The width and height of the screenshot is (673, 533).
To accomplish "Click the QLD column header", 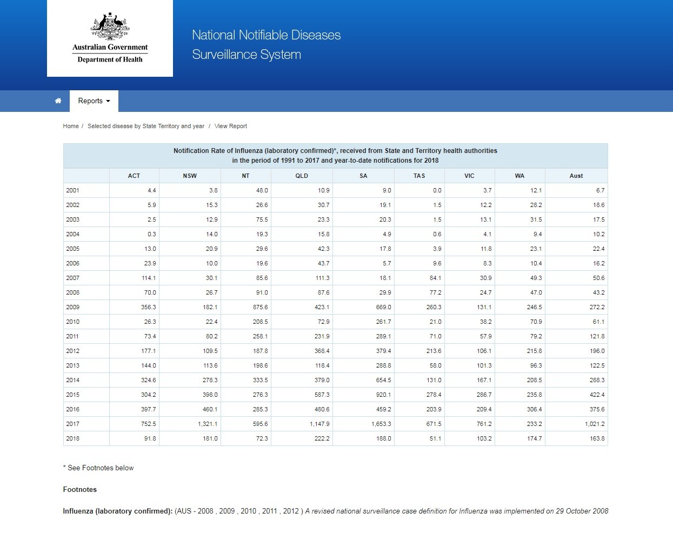I will pyautogui.click(x=302, y=176).
